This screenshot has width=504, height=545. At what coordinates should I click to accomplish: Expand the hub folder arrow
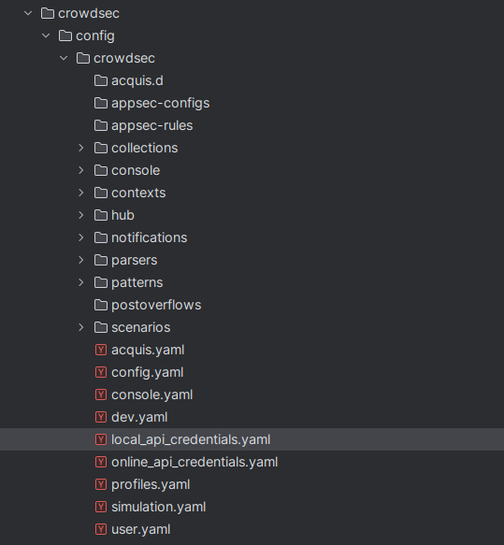pos(81,215)
